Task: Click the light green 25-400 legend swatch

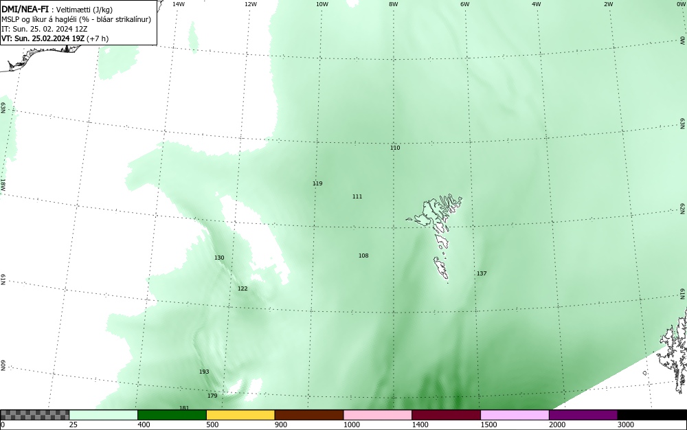Action: (x=104, y=415)
